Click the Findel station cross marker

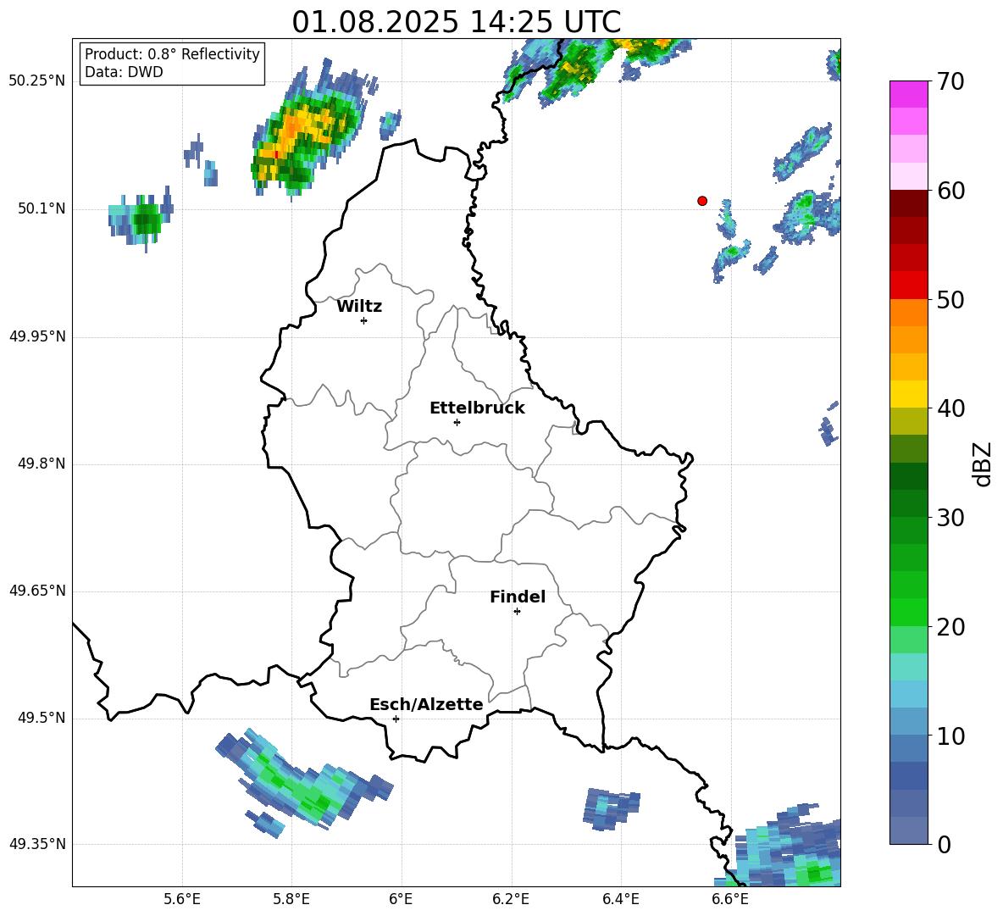click(x=517, y=611)
